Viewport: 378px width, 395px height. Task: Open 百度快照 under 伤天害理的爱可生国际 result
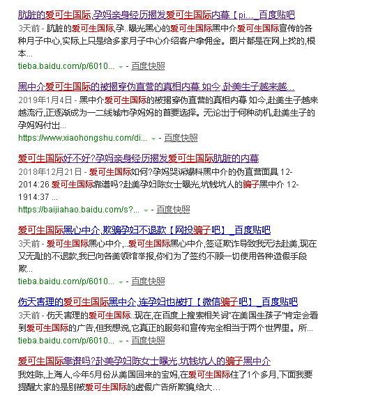point(148,341)
